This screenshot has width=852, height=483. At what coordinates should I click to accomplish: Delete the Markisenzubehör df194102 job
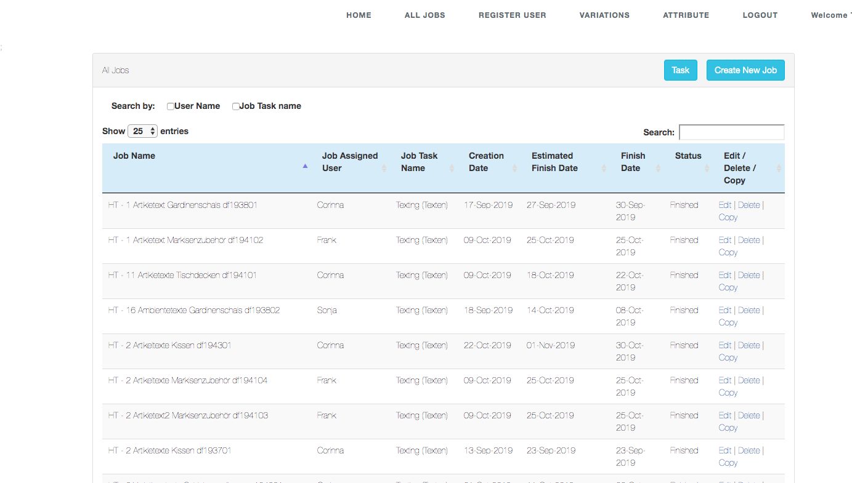[x=749, y=240]
